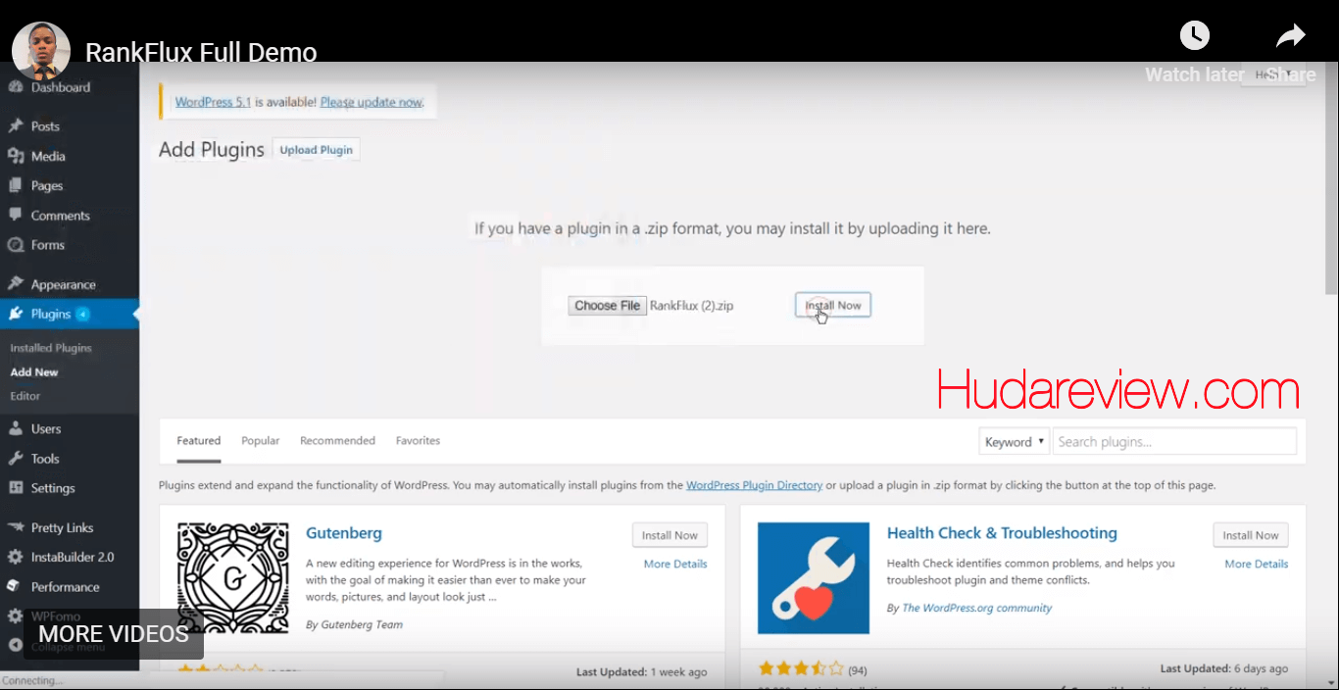Install the Gutenberg plugin
1339x690 pixels.
point(669,535)
